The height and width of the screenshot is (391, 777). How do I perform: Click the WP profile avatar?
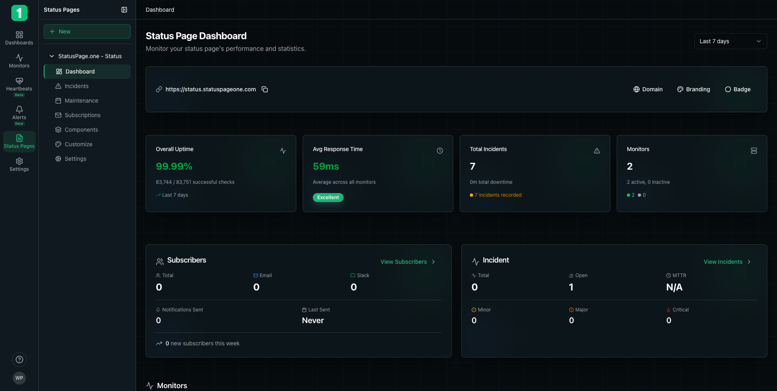pos(19,378)
